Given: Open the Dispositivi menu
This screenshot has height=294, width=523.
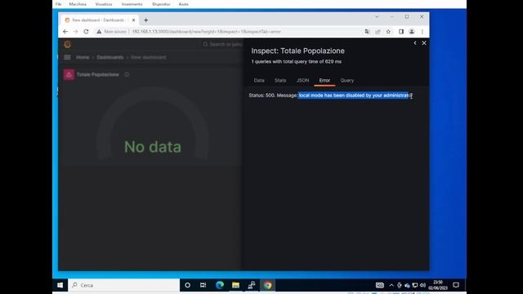Looking at the screenshot, I should tap(161, 4).
